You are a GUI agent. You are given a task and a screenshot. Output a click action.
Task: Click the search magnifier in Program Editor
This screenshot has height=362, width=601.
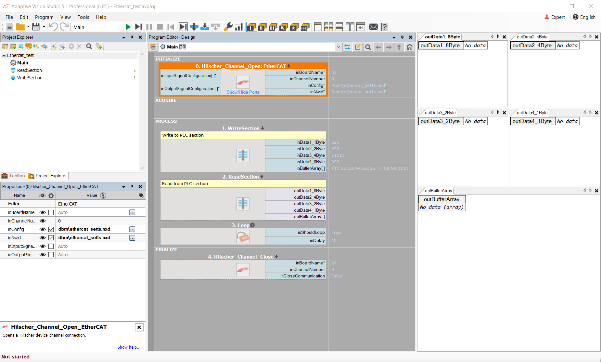(x=368, y=47)
